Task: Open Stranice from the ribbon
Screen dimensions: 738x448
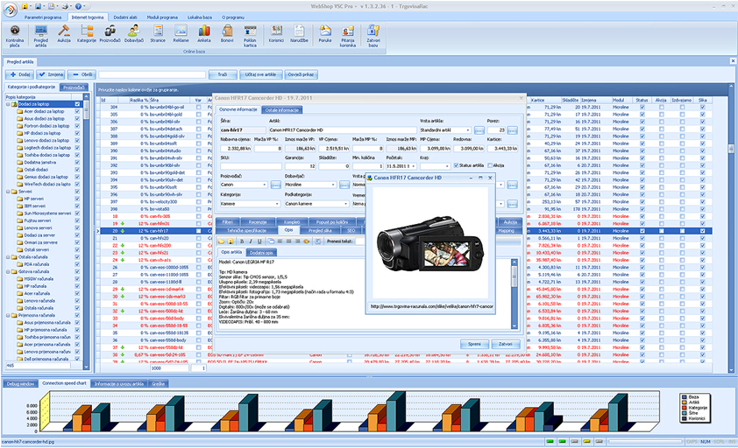Action: (158, 34)
